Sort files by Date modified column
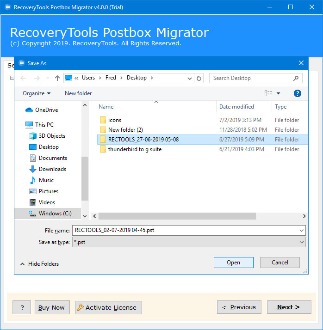The image size is (323, 330). [x=236, y=107]
